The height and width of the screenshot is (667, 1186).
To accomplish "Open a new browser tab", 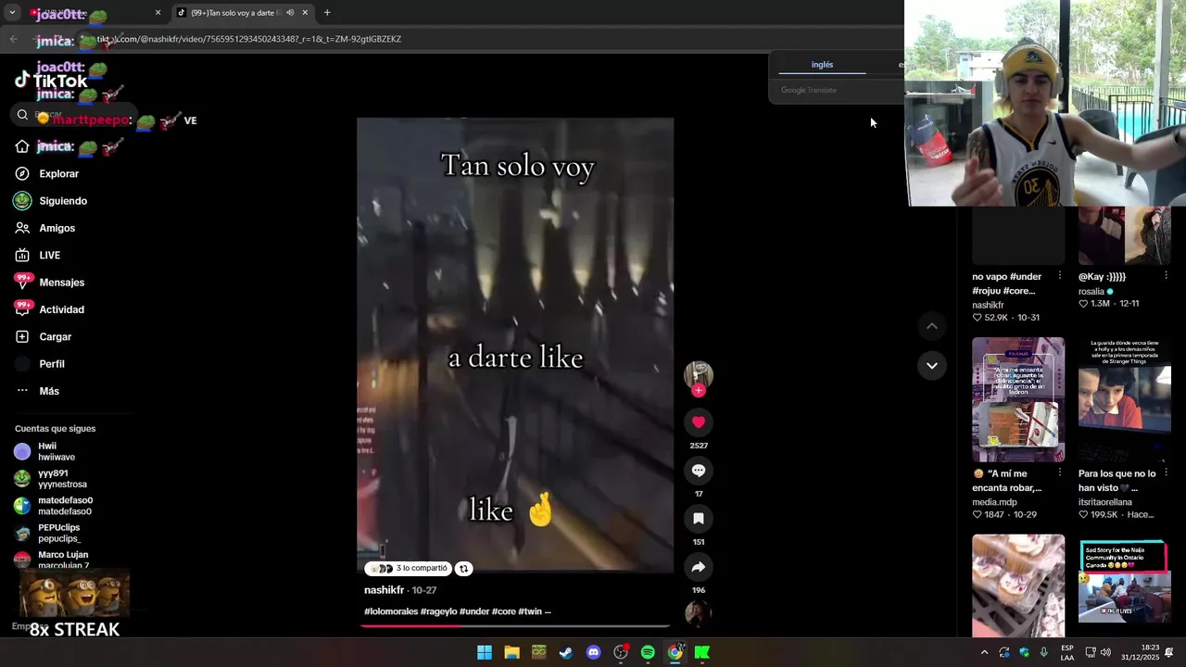I will pos(327,13).
